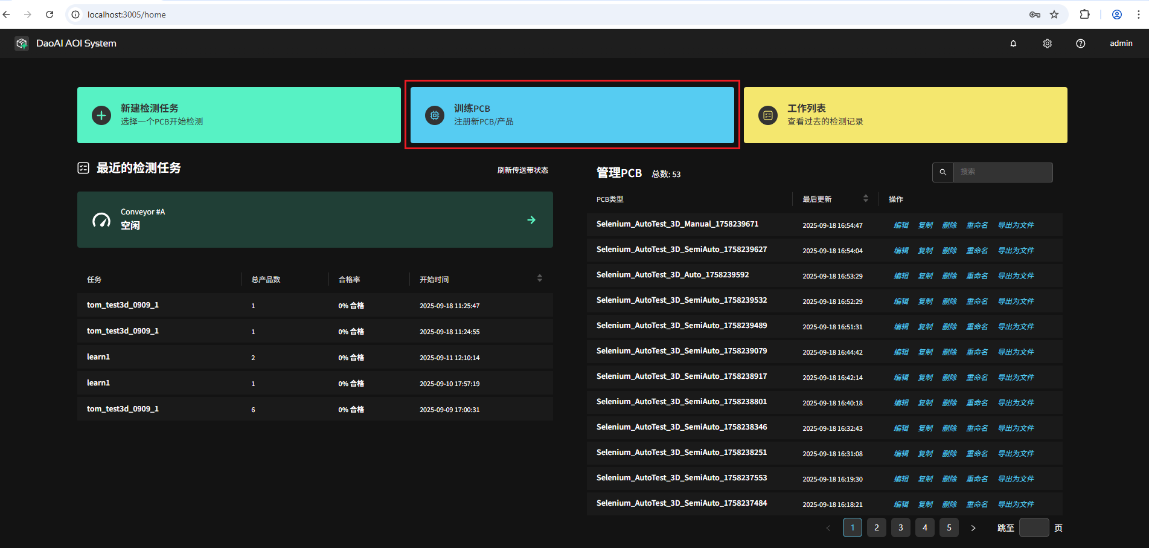
Task: Click the PCB search input field
Action: pyautogui.click(x=1002, y=172)
